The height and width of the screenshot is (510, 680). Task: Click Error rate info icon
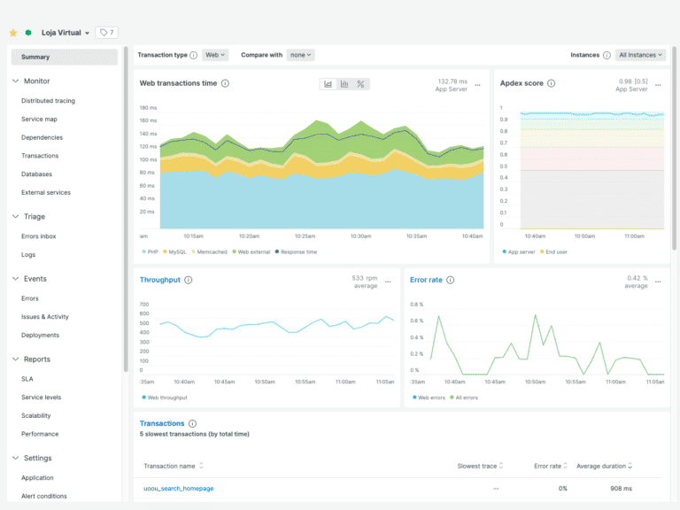tap(451, 280)
